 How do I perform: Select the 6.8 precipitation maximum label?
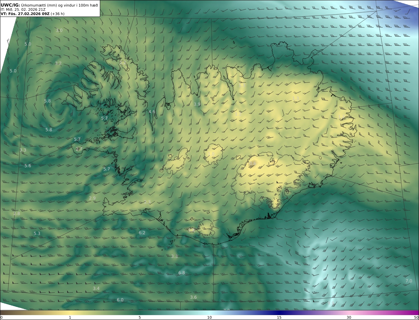tap(181, 273)
